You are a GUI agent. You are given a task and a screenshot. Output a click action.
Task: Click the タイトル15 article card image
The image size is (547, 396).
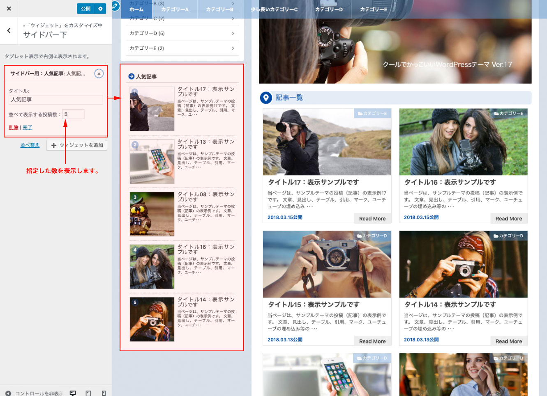pyautogui.click(x=327, y=264)
